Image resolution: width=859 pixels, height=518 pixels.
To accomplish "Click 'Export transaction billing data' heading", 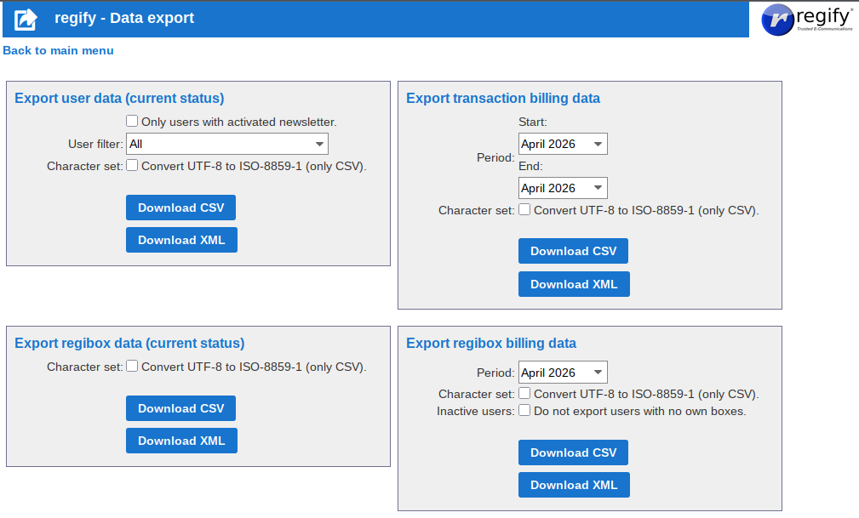I will pyautogui.click(x=503, y=98).
